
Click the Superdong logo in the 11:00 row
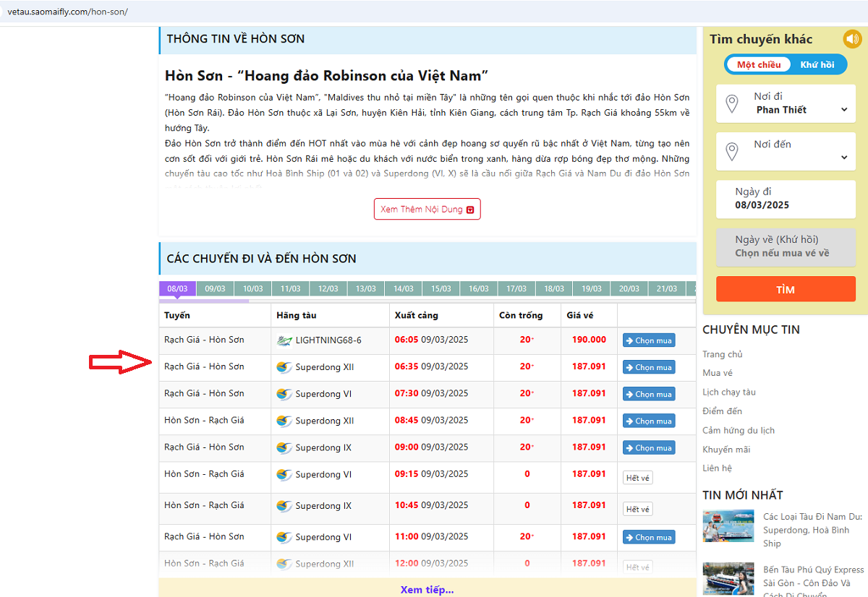[x=284, y=537]
